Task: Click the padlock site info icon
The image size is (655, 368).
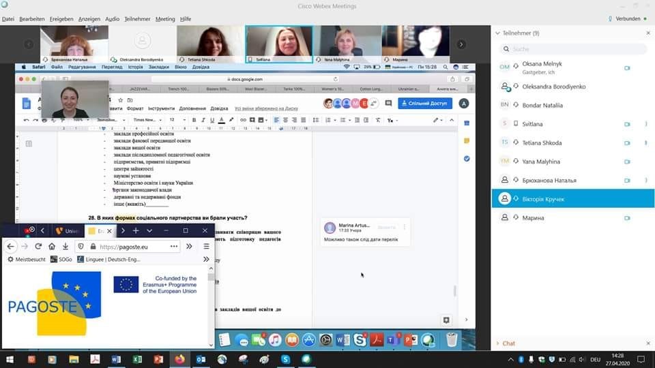Action: (x=93, y=247)
